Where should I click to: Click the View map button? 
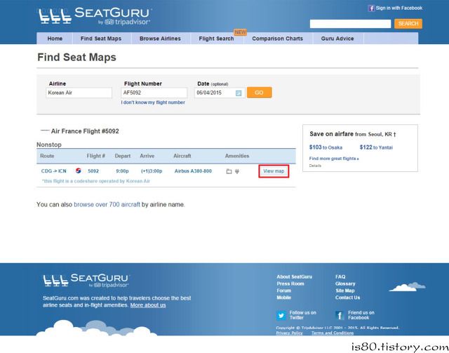click(274, 171)
